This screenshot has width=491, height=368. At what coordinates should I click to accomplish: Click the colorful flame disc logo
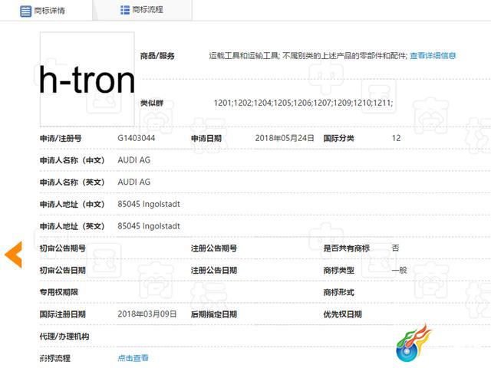[x=414, y=343]
